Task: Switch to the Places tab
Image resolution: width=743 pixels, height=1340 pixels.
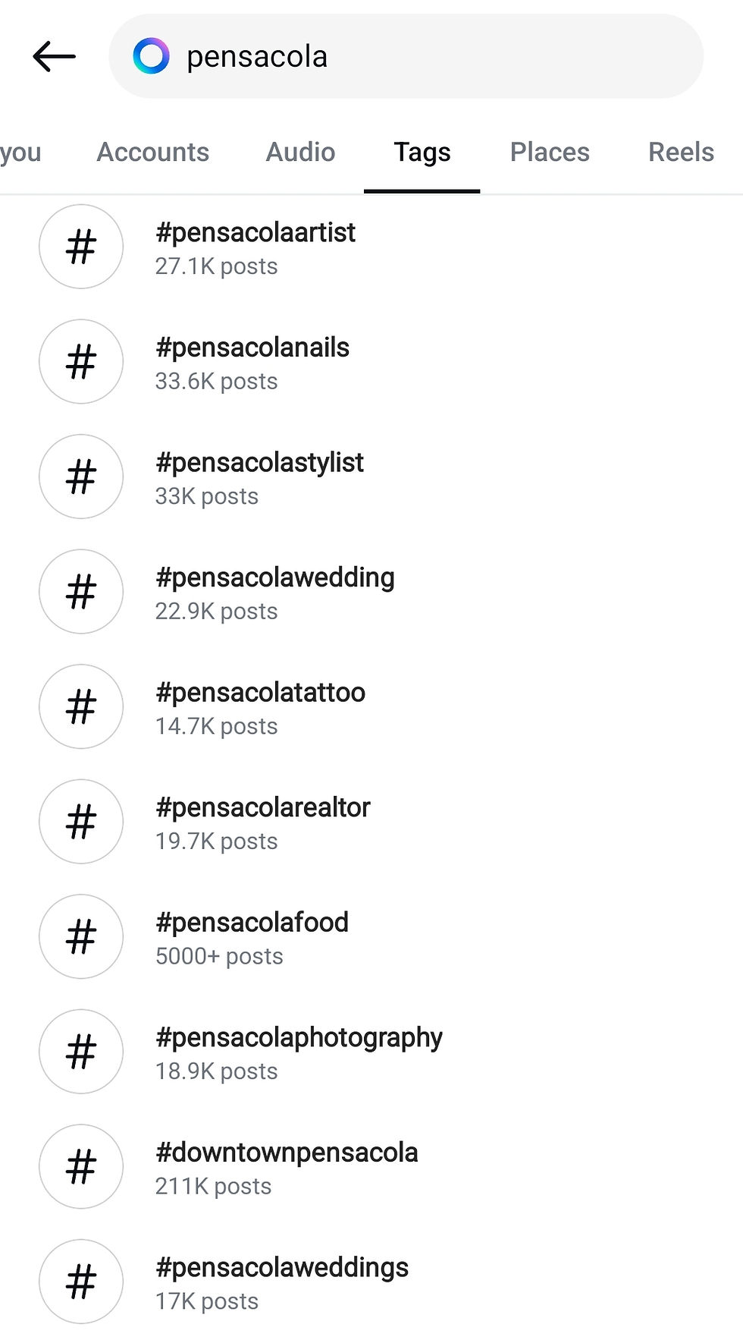Action: pyautogui.click(x=549, y=152)
